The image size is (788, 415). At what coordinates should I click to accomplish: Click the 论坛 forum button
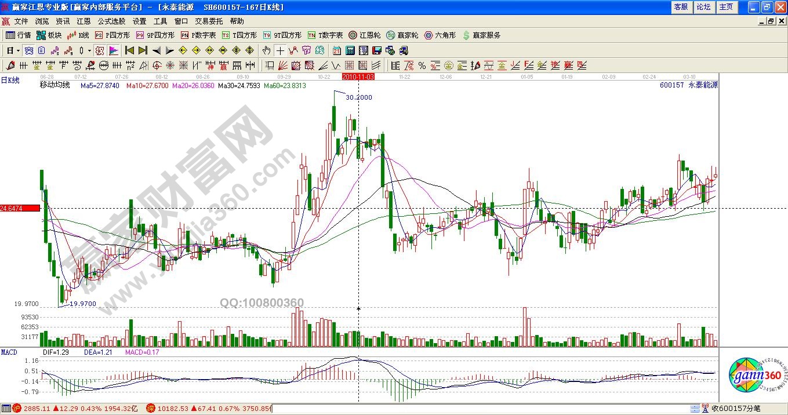703,7
